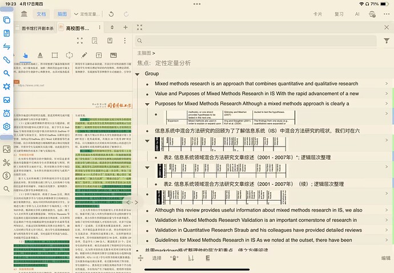Close the outline panel with X
The height and width of the screenshot is (273, 394).
coord(387,27)
